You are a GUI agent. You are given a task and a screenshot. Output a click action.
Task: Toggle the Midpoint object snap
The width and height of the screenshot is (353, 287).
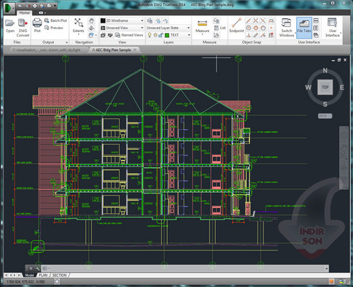click(x=249, y=20)
